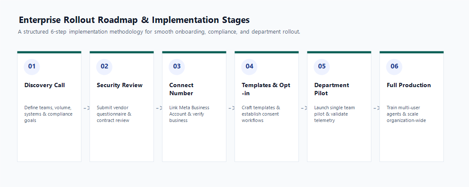Click 'Launch single team pilot & validate telemetry' text

pos(334,114)
